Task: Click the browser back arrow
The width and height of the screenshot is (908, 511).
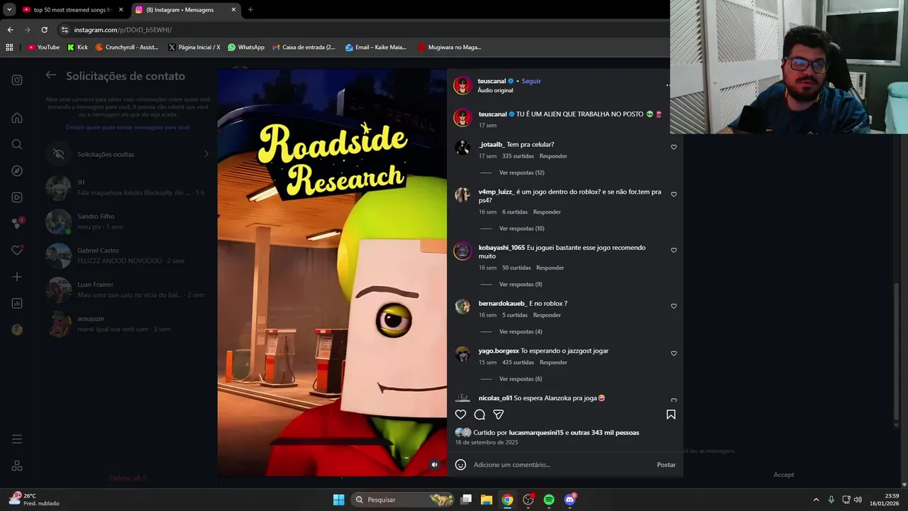Action: pos(10,30)
